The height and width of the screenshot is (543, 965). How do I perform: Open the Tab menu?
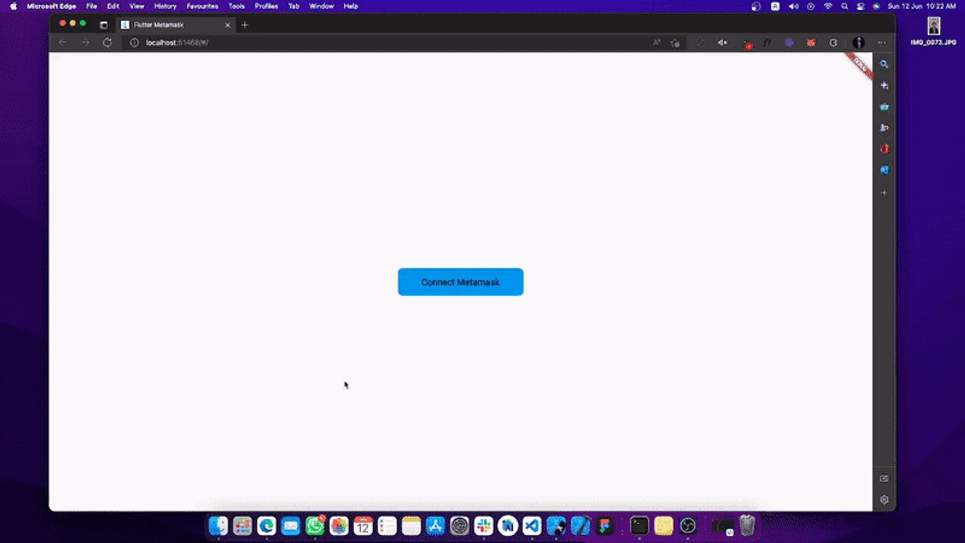pos(293,6)
